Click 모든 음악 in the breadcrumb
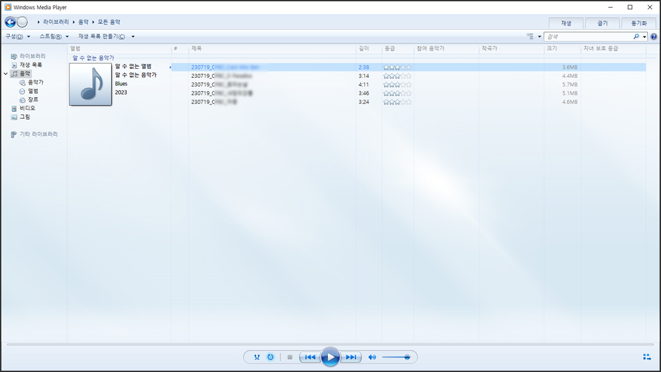 tap(109, 22)
